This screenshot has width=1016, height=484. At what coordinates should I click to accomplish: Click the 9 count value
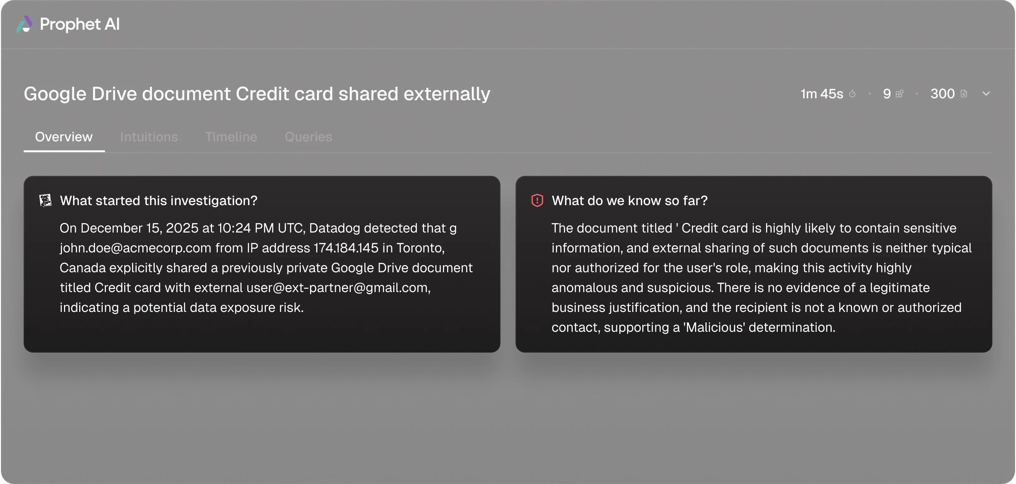click(887, 94)
